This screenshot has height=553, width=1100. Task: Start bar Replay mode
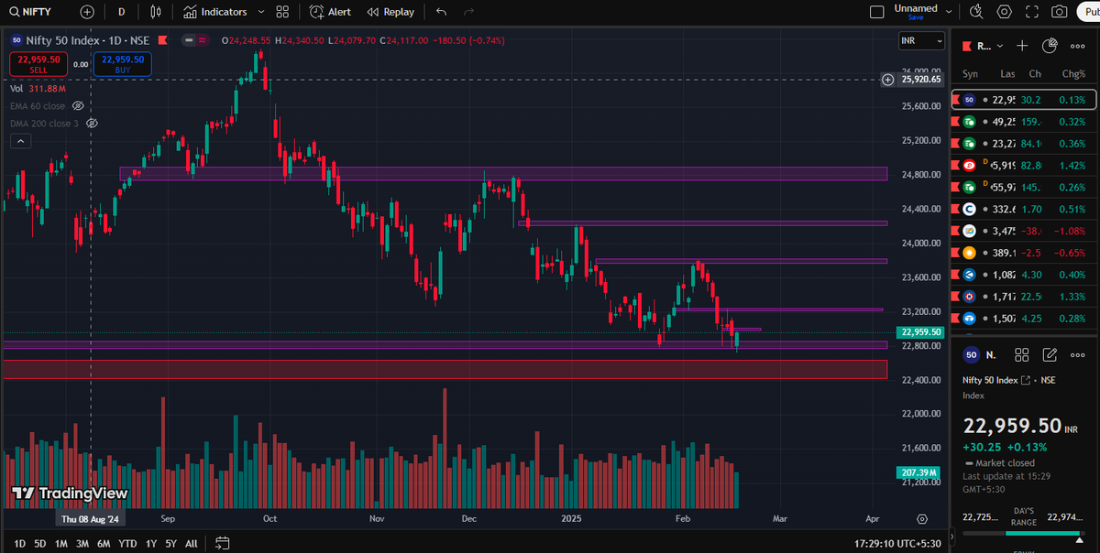390,12
